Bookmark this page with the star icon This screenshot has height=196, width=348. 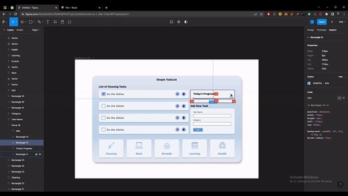[x=262, y=14]
